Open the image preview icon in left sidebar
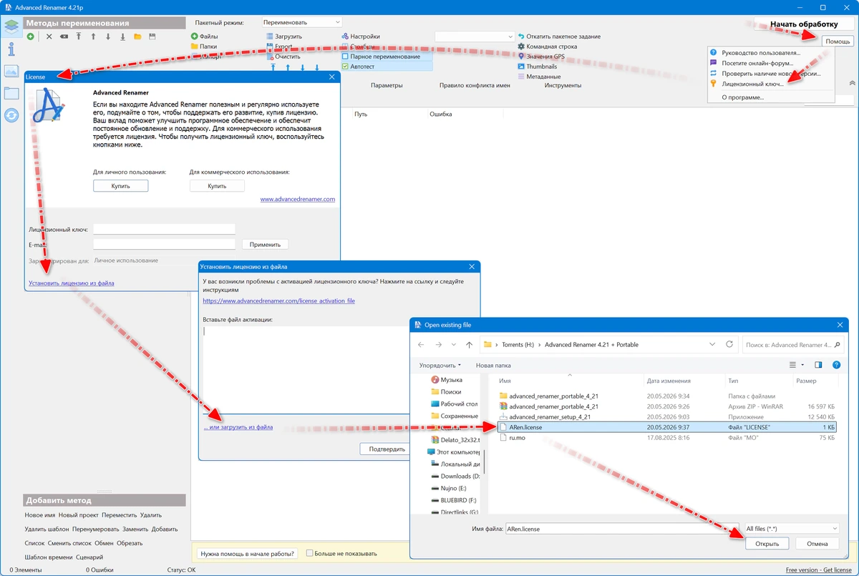 pyautogui.click(x=11, y=71)
